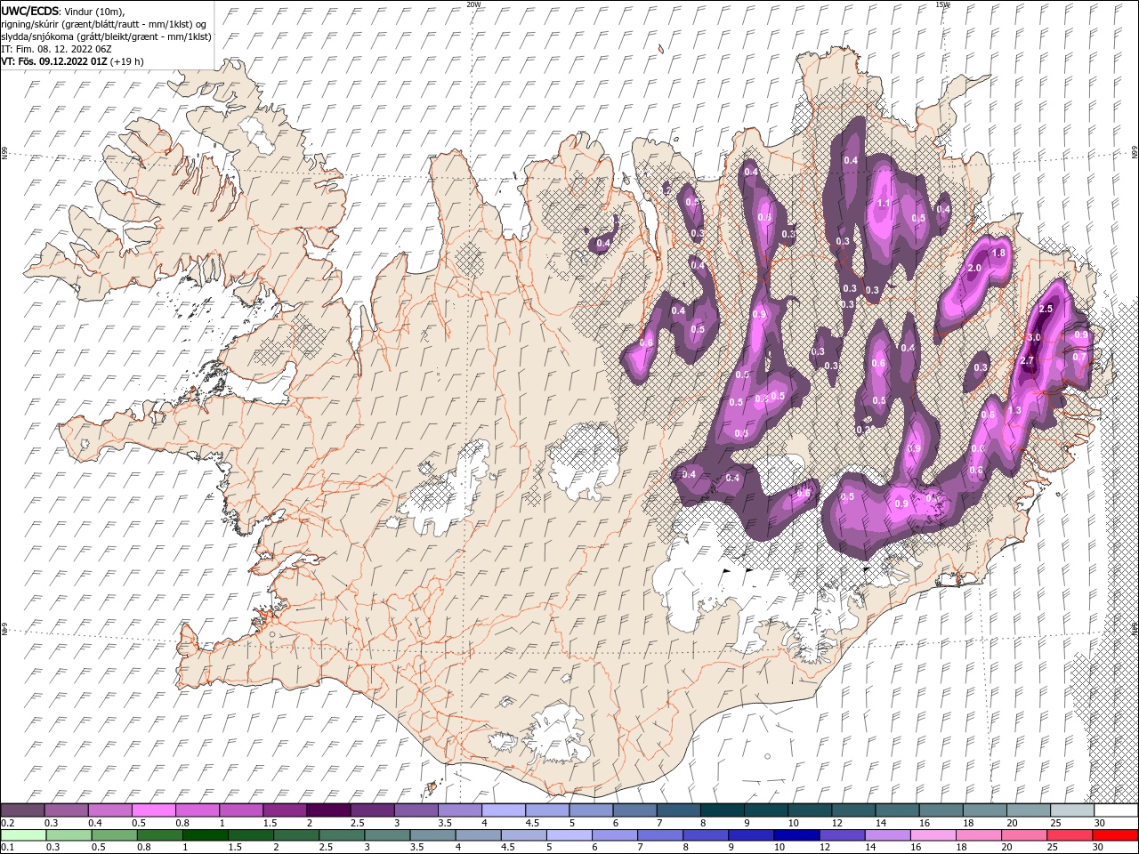Click the 1.1 snowfall value on the map
Screen dimensions: 1139x854
pos(884,203)
